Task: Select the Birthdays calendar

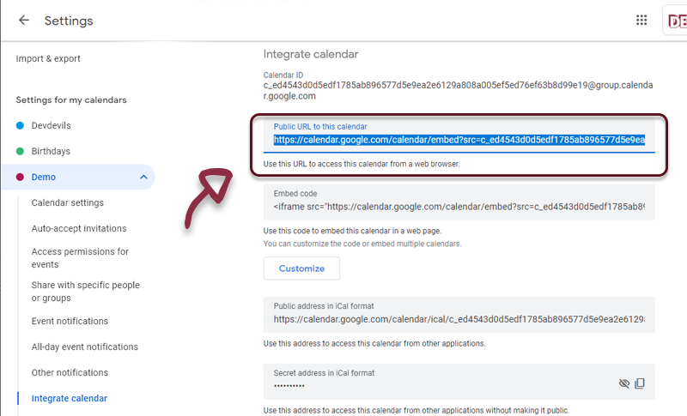Action: 51,151
